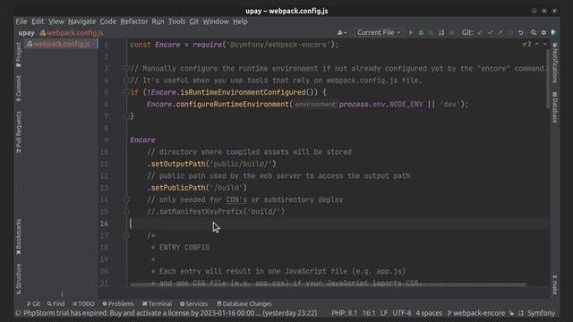Open IDE settings gear icon

(x=543, y=32)
